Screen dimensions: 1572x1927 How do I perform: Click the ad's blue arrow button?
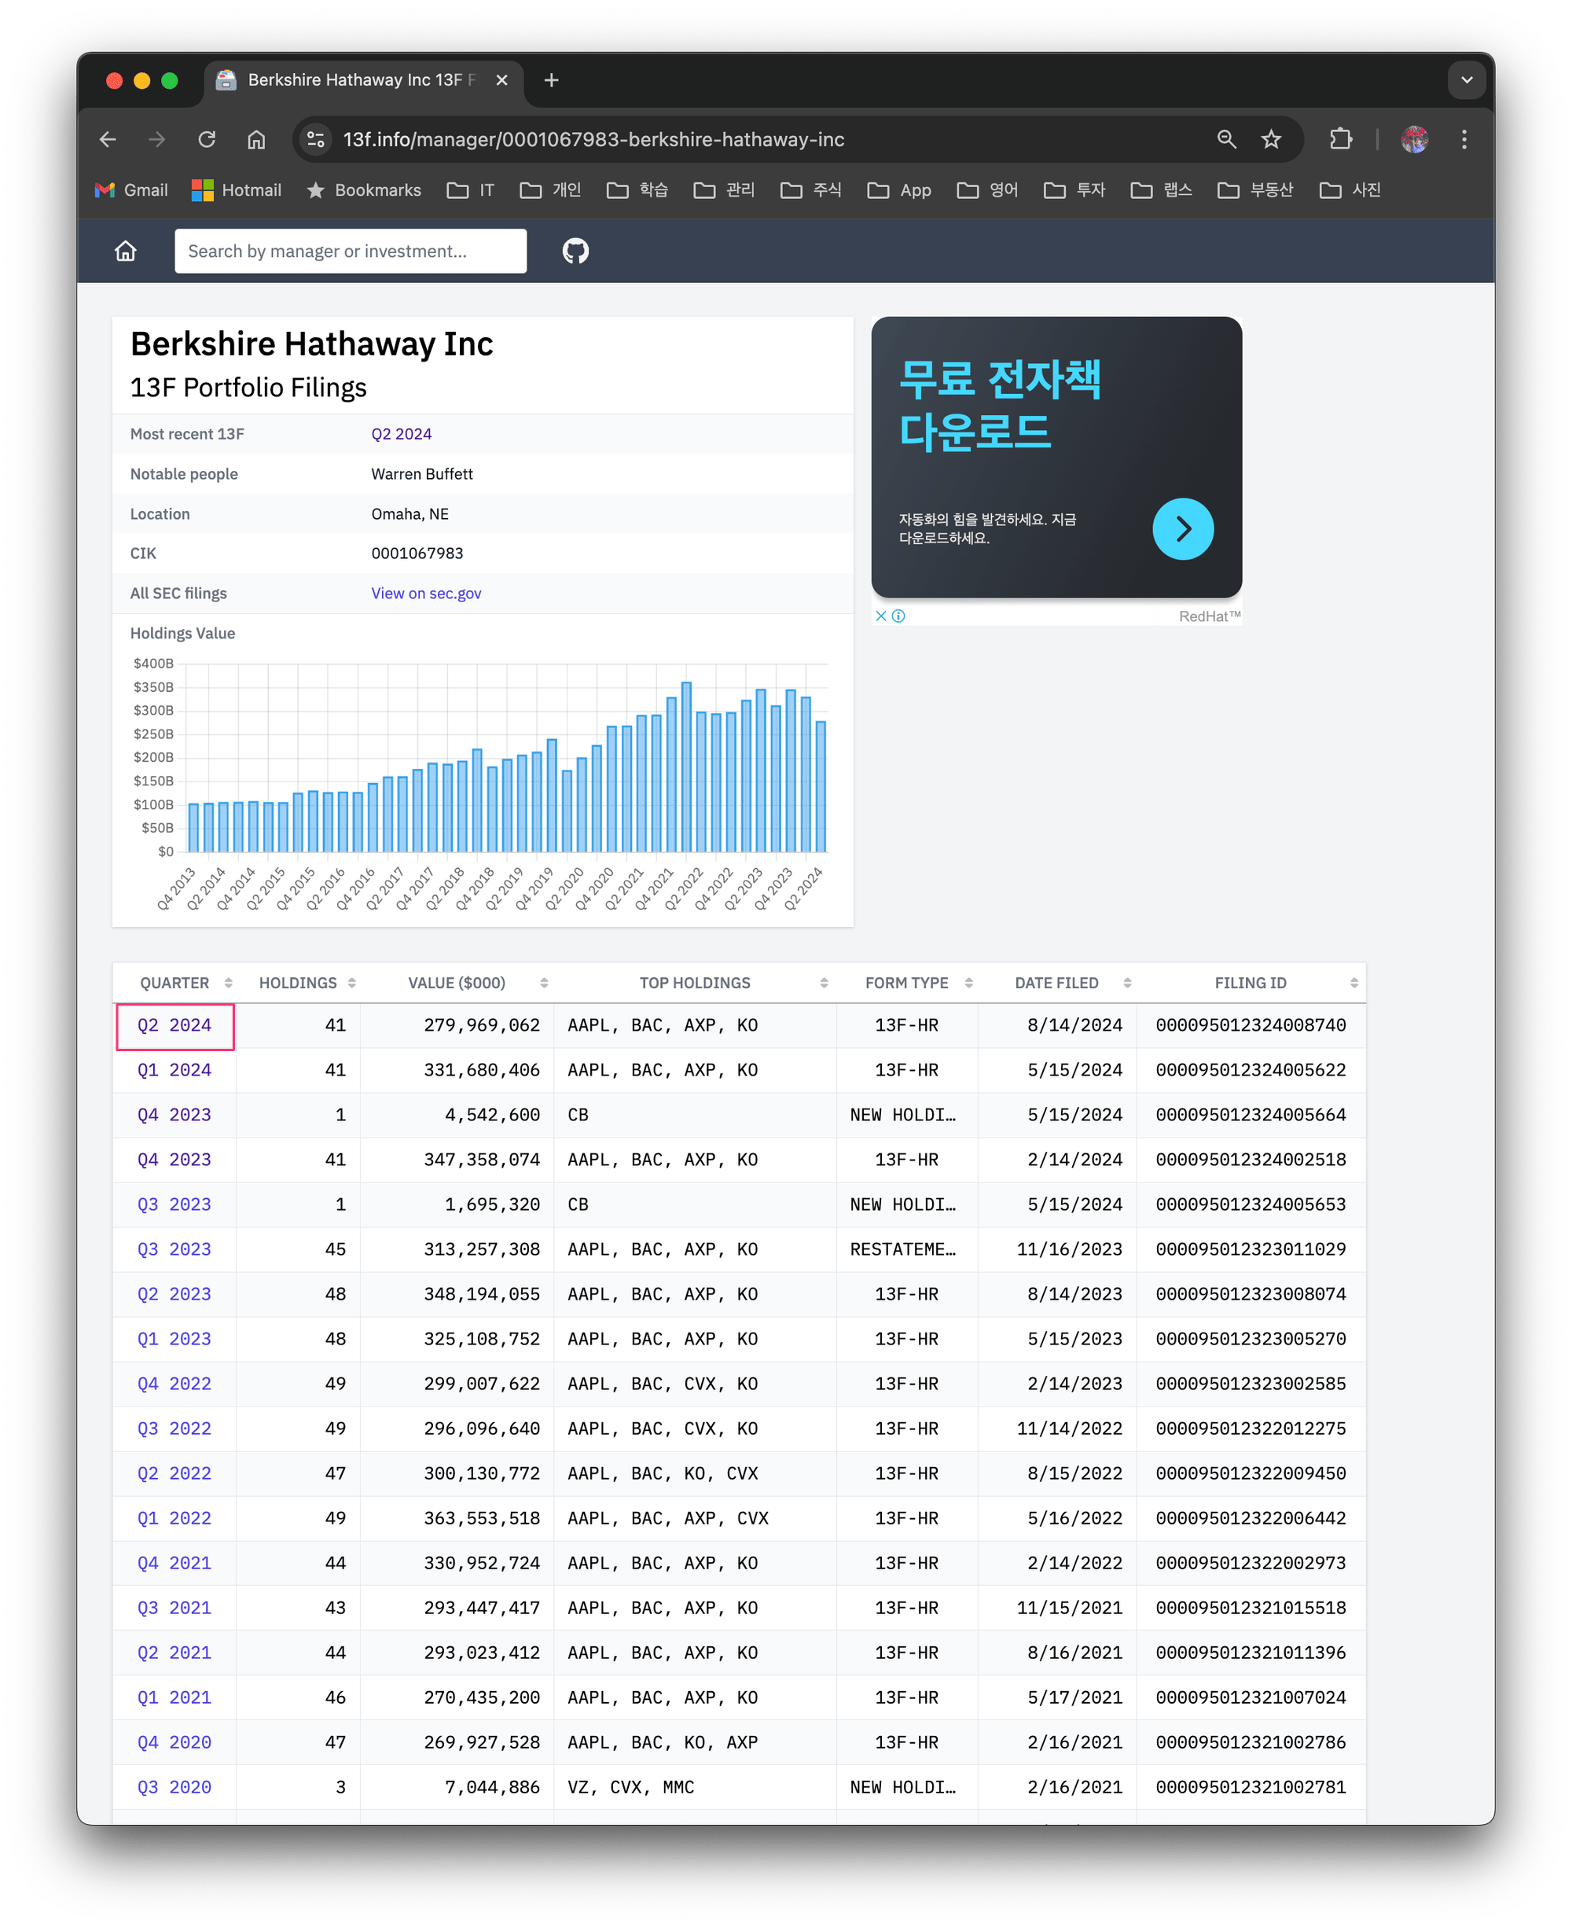tap(1183, 529)
